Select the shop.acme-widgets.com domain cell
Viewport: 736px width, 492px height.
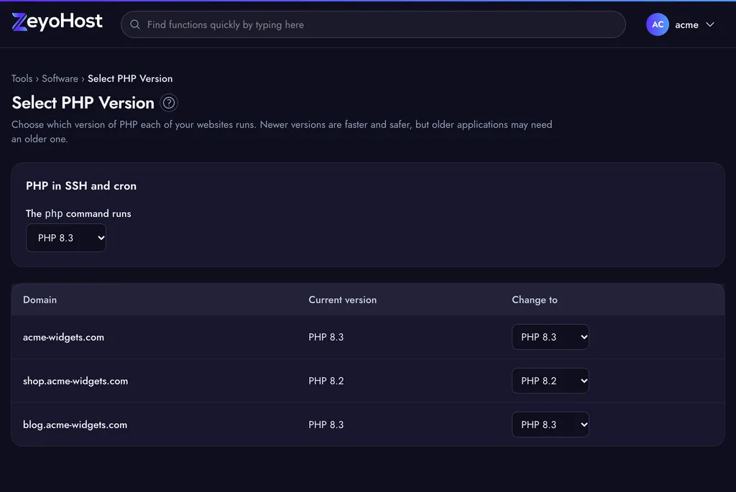75,381
